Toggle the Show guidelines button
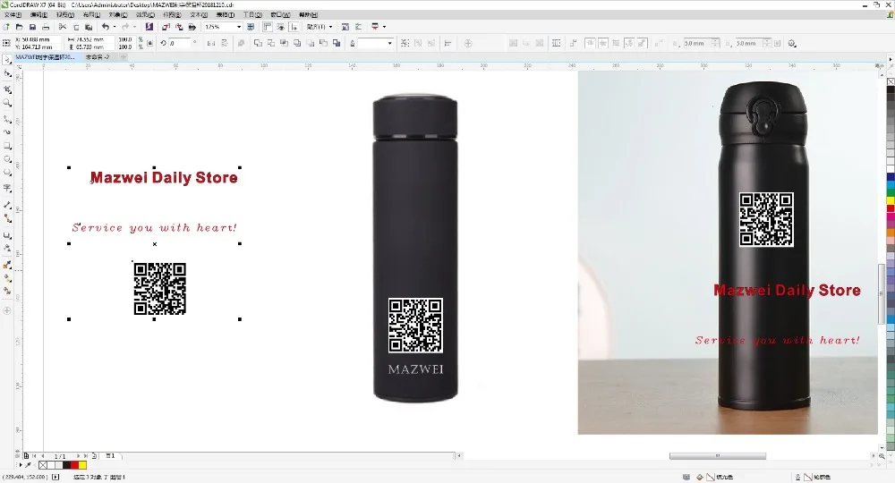 coord(294,27)
